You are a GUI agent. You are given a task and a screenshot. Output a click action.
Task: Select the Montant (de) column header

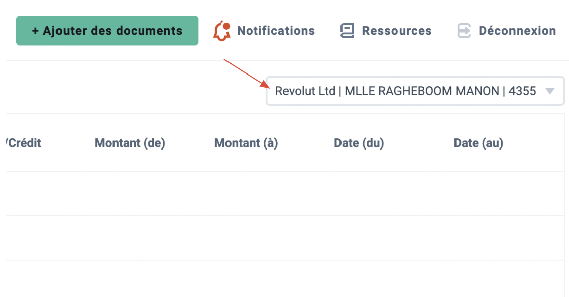(130, 143)
